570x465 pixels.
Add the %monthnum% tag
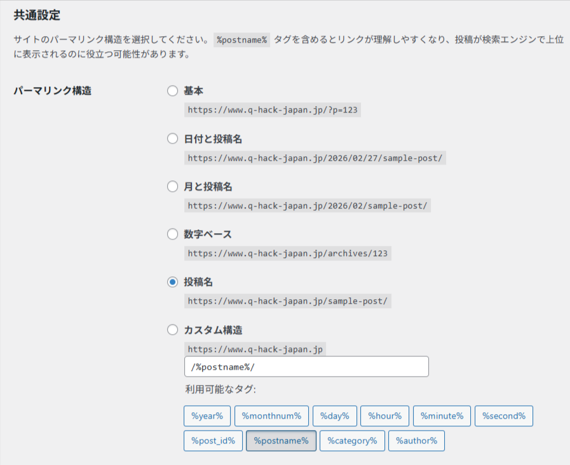tap(271, 416)
